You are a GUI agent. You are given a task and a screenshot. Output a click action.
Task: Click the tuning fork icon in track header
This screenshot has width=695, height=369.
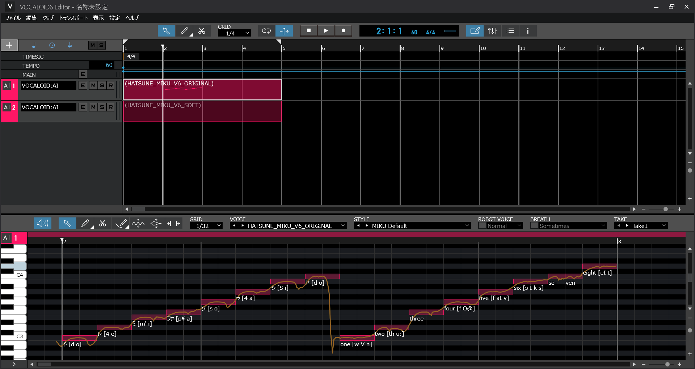point(70,45)
